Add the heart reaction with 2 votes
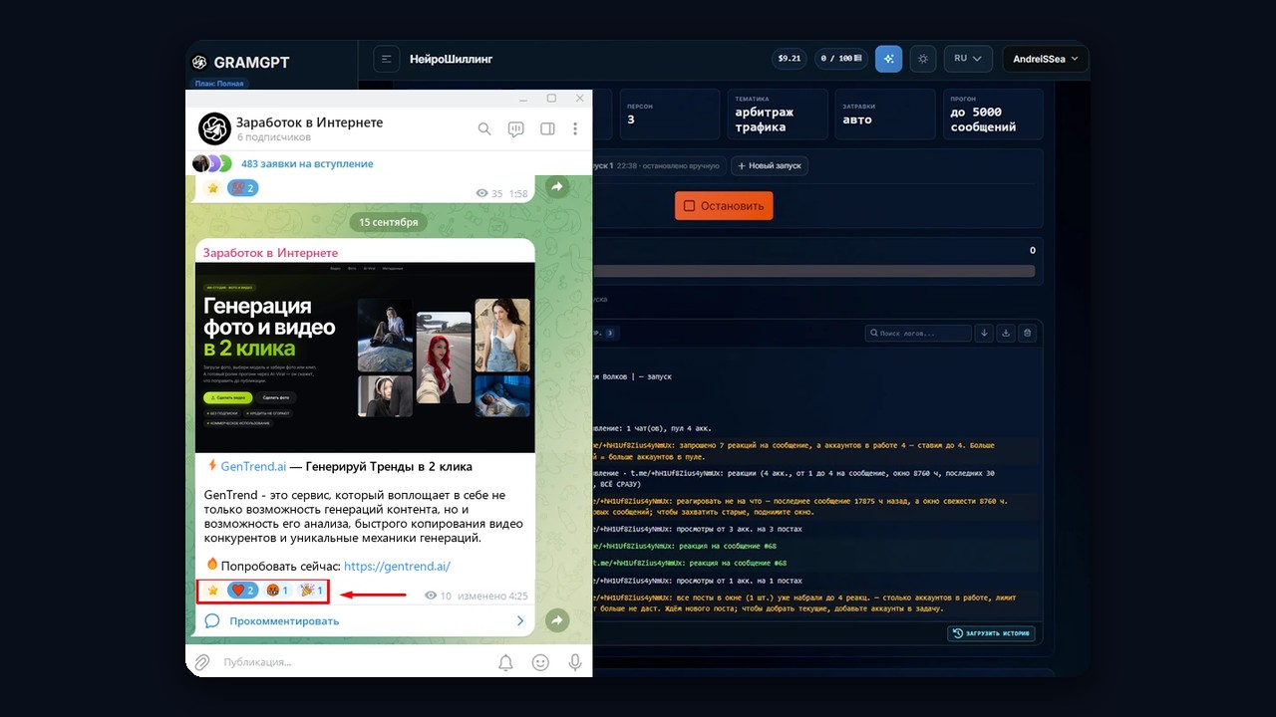 242,591
